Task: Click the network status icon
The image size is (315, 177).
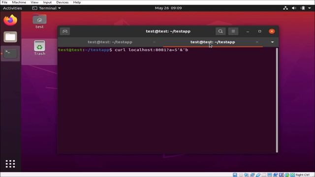Action: pyautogui.click(x=285, y=8)
